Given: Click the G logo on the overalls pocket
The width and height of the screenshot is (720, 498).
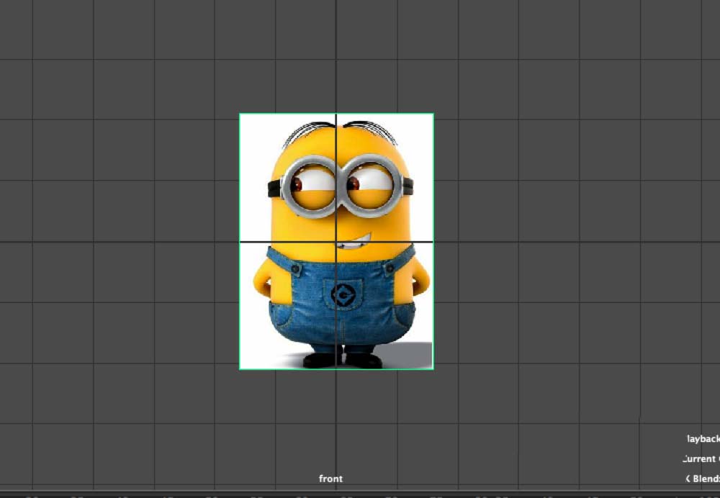Looking at the screenshot, I should tap(343, 294).
